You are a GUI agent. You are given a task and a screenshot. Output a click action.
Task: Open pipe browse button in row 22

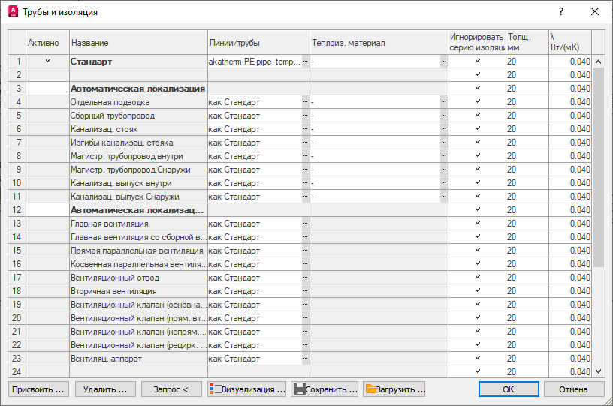305,345
